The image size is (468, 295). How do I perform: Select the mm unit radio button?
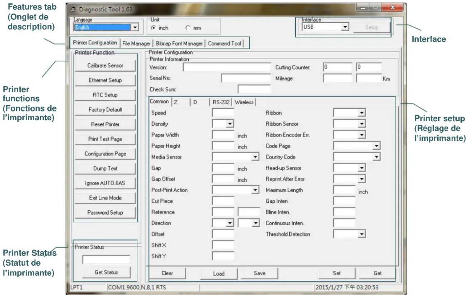coord(188,28)
